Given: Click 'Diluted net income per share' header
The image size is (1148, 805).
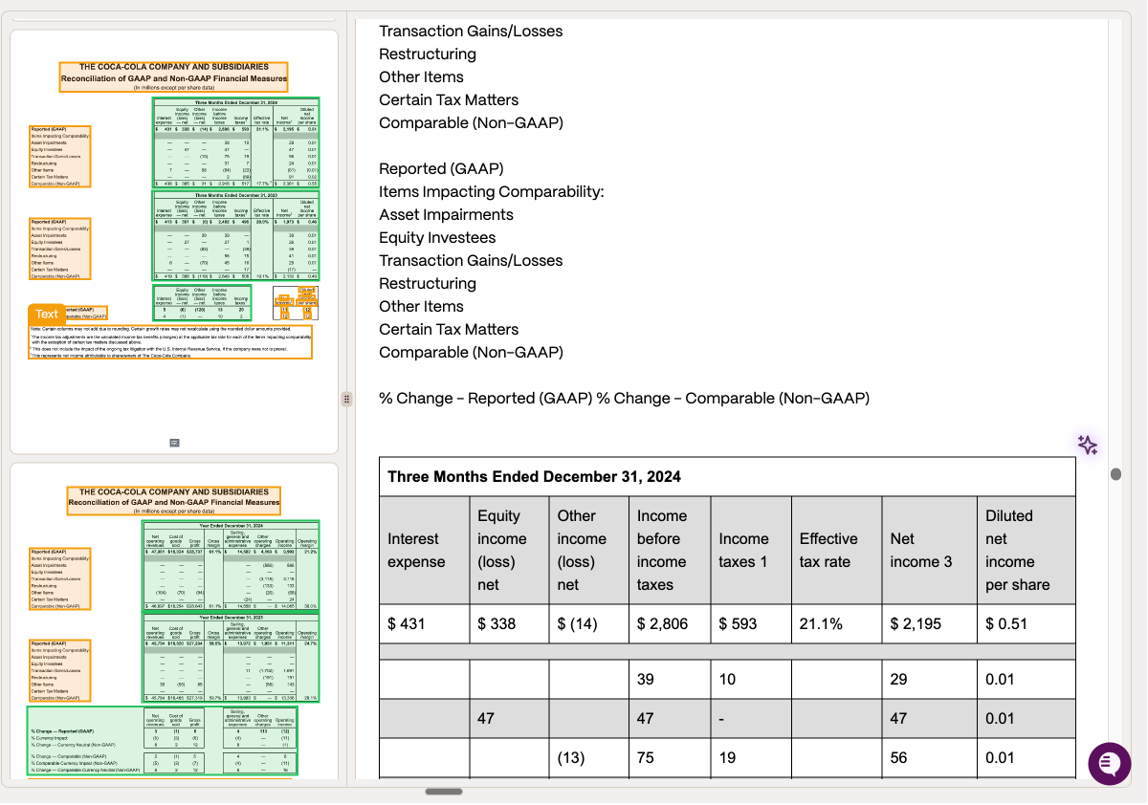Looking at the screenshot, I should coord(1027,550).
